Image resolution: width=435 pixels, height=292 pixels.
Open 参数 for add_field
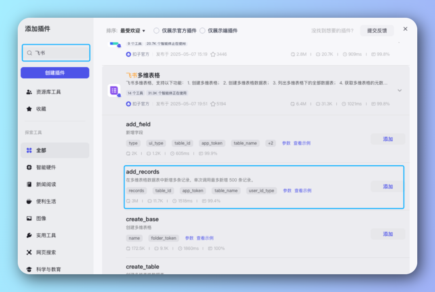286,143
